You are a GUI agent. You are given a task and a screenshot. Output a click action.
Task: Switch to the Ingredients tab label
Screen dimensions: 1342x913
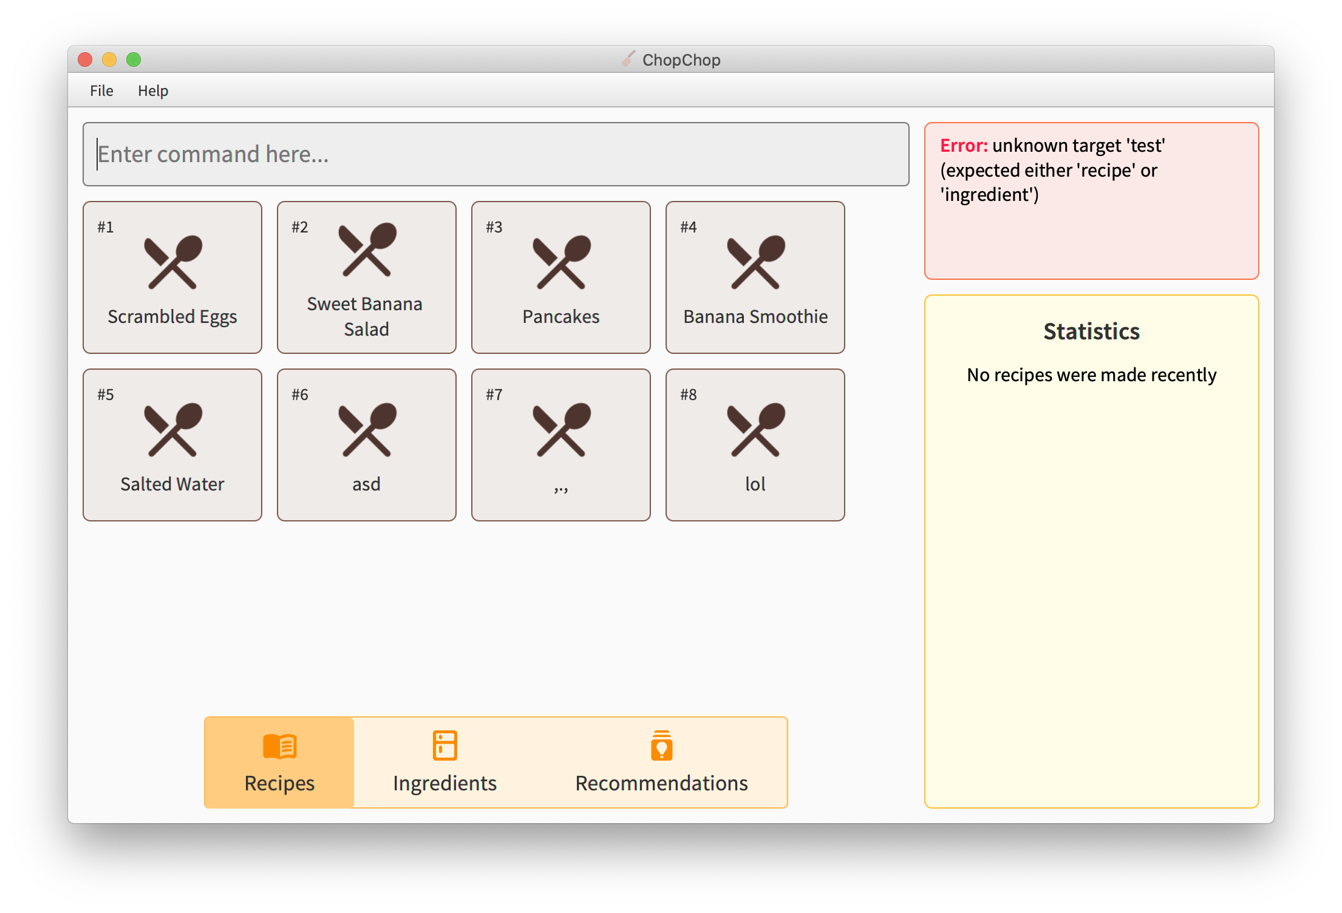click(444, 783)
